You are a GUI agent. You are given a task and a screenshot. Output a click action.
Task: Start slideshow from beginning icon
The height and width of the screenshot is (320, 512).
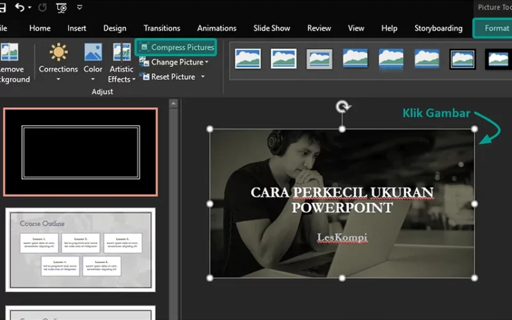pos(61,8)
